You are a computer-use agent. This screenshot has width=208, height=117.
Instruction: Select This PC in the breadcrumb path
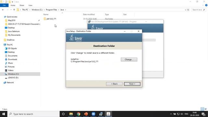[x=25, y=10]
